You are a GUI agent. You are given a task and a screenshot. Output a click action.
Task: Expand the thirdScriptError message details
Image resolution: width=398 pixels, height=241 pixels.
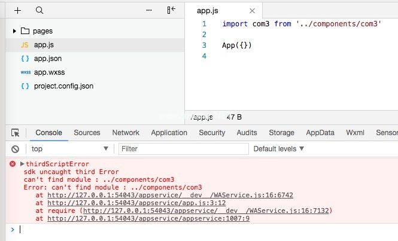coord(23,164)
